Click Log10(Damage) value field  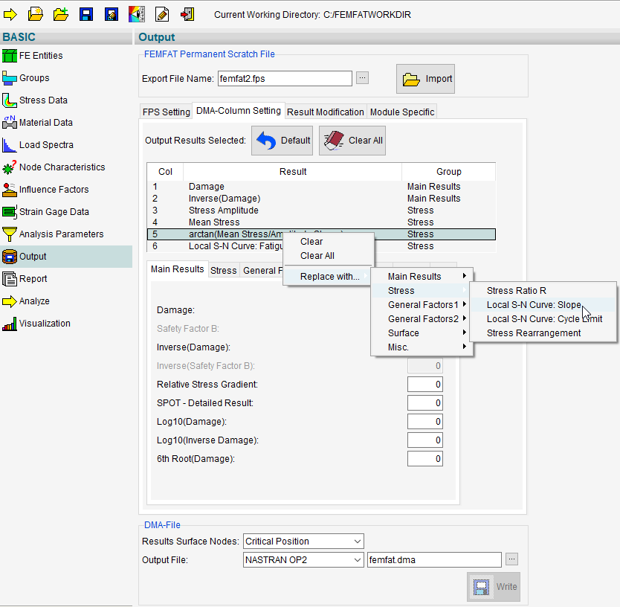(x=425, y=422)
